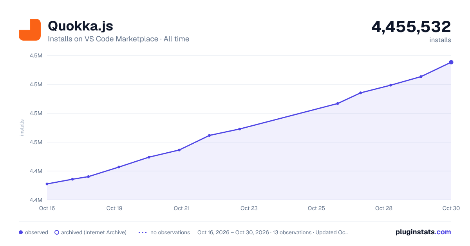Viewport: 470px width, 246px height.
Task: Click the 'observed' legend label
Action: point(36,232)
